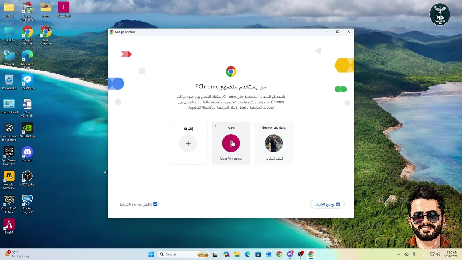Minimize the Google Chrome profile window
This screenshot has height=260, width=462.
pyautogui.click(x=327, y=32)
